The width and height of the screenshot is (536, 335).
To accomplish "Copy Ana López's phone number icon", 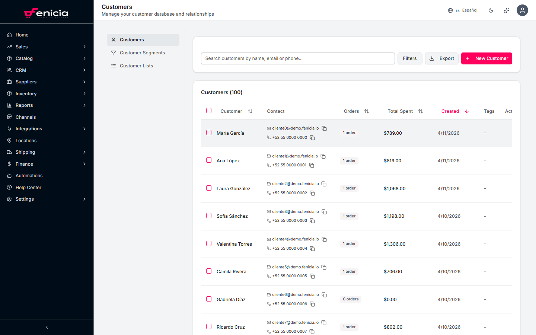I will [x=312, y=165].
